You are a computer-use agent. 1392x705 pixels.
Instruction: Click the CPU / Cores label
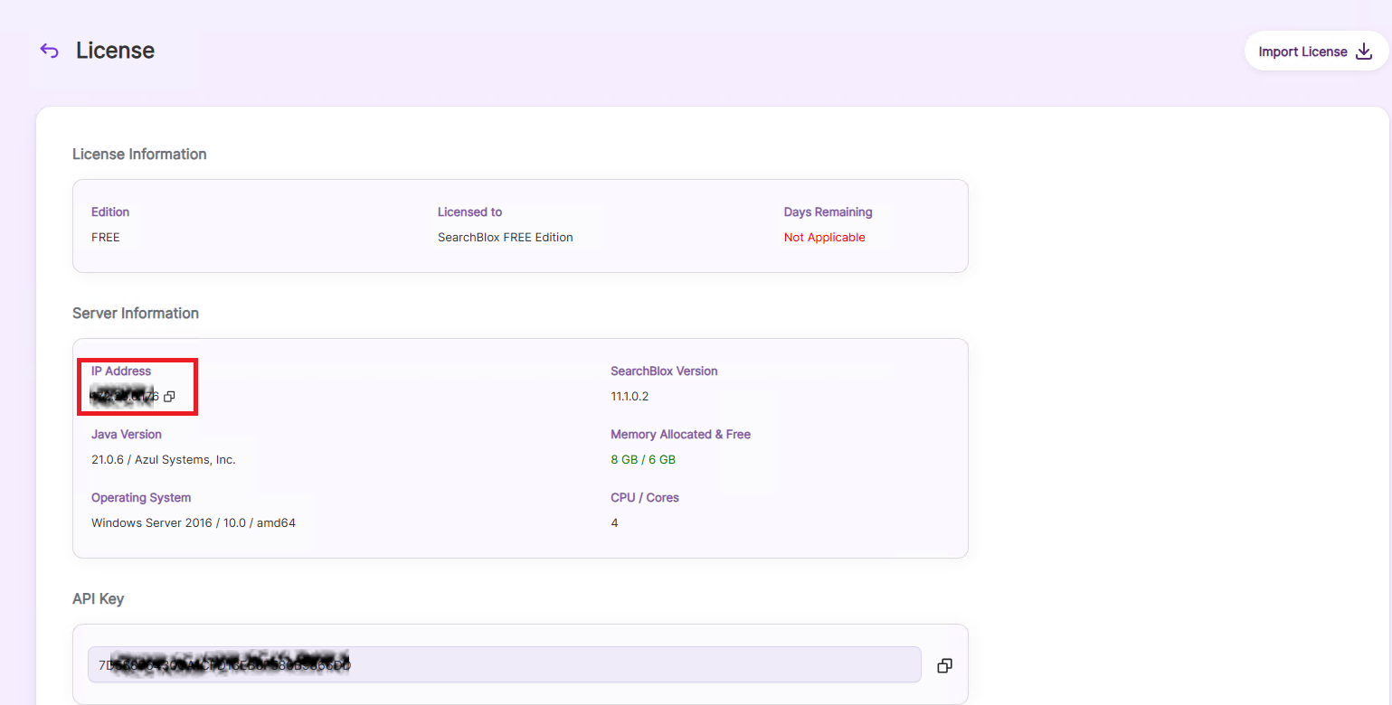644,497
